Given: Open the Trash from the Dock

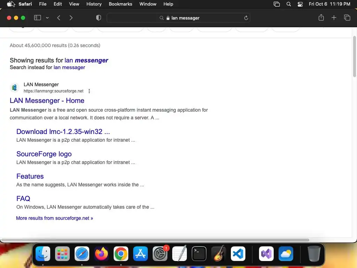Looking at the screenshot, I should click(x=314, y=254).
